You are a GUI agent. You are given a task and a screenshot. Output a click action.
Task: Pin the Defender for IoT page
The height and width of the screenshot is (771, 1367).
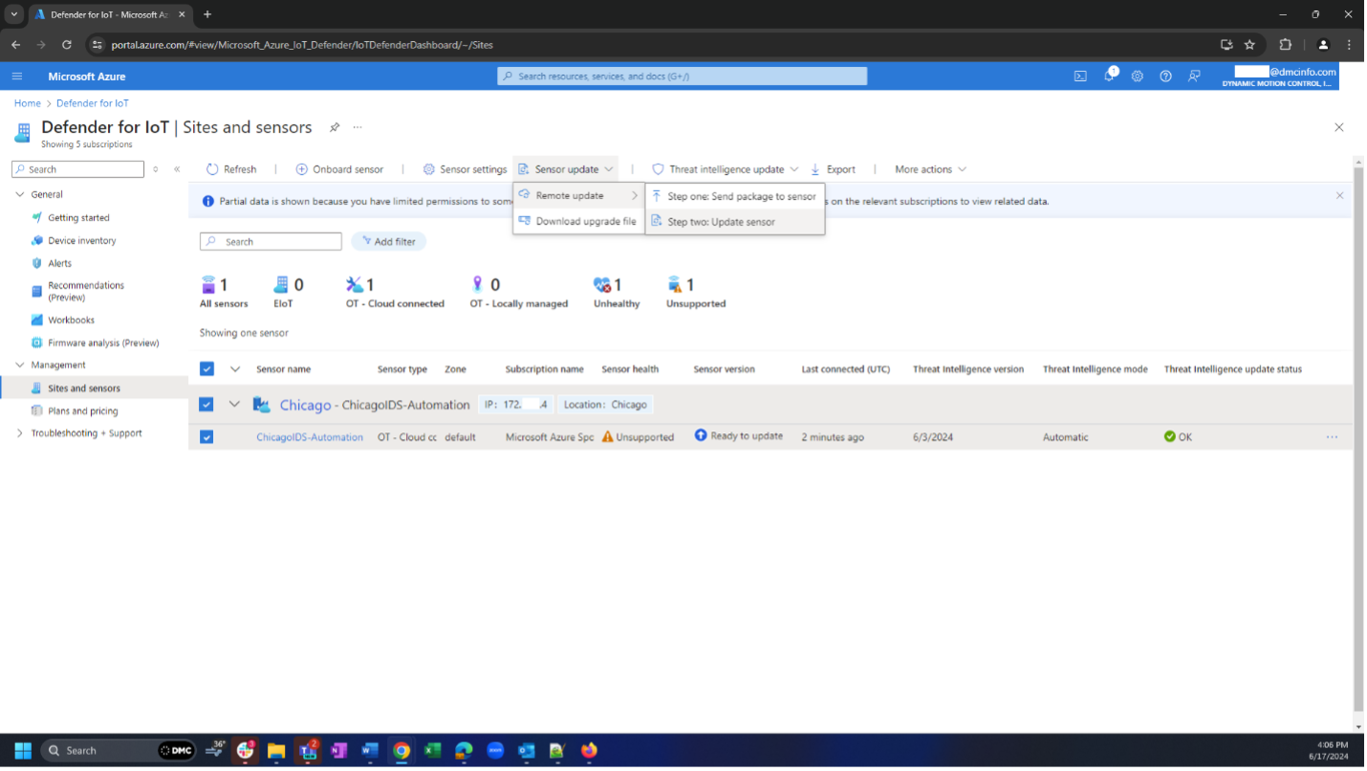(x=335, y=127)
